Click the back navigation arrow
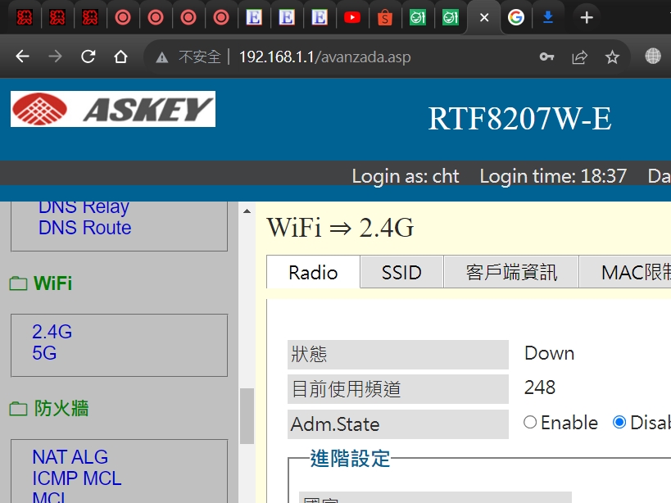The width and height of the screenshot is (671, 503). (x=23, y=57)
